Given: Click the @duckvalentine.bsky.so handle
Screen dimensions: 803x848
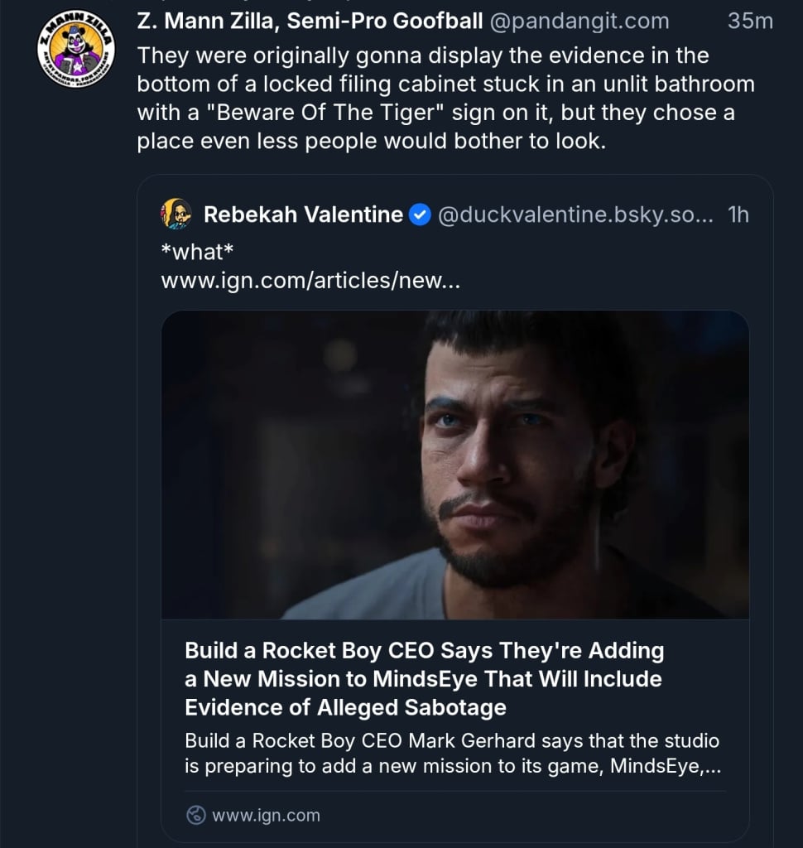Looking at the screenshot, I should tap(574, 215).
